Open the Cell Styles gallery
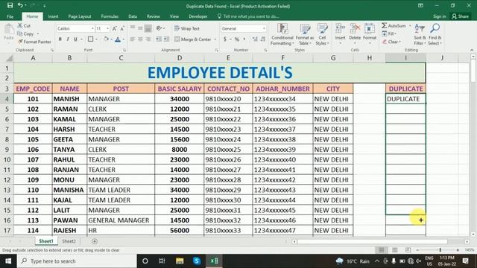Image resolution: width=477 pixels, height=268 pixels. click(x=322, y=35)
